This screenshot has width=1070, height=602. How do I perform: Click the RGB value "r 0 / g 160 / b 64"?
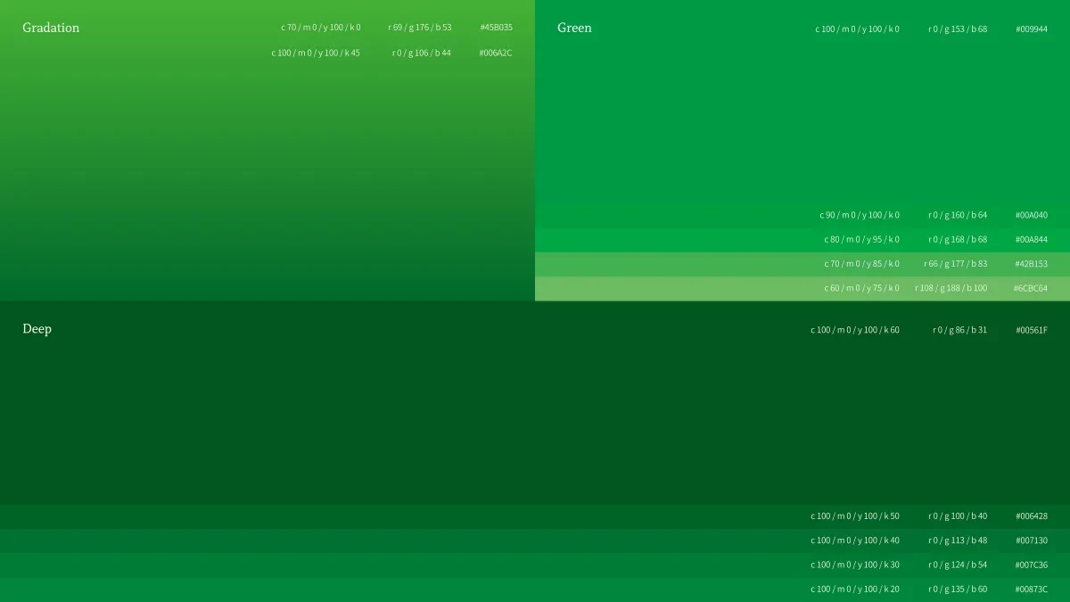pos(958,215)
